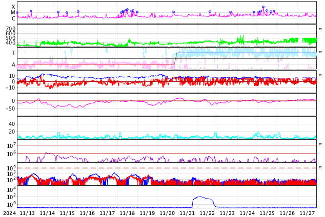
Task: Click the 0 label above -50
Action: point(13,101)
